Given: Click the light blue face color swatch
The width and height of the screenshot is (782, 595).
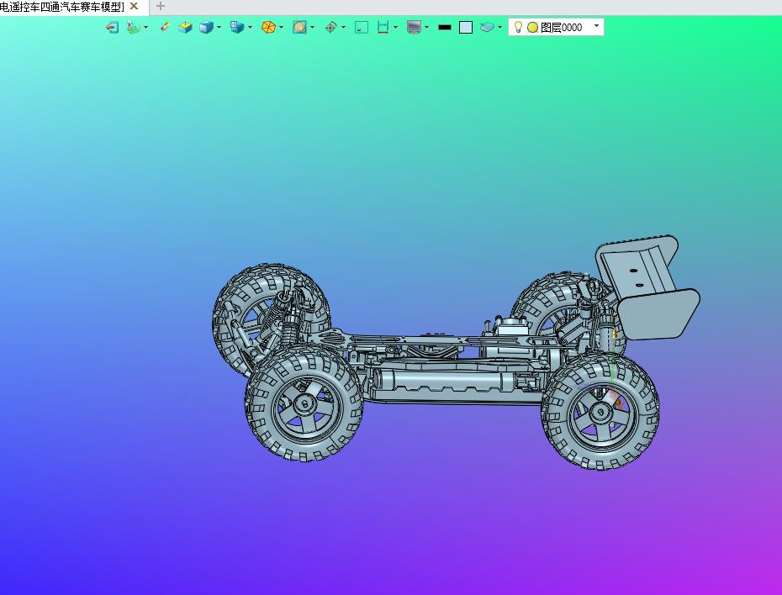Looking at the screenshot, I should point(466,28).
